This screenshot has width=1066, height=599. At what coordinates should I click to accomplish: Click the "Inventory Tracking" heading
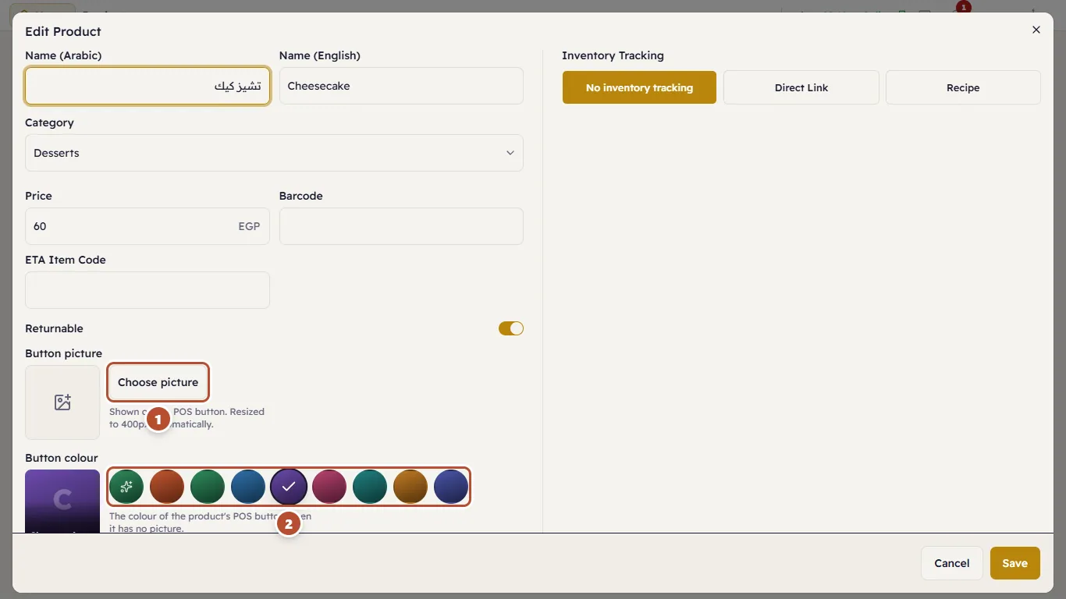613,55
